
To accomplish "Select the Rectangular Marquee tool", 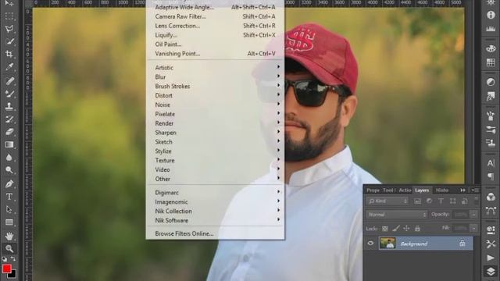I will [9, 16].
